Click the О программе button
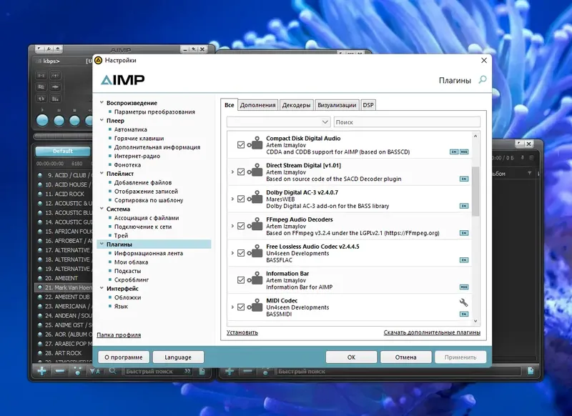The image size is (572, 416). click(x=124, y=357)
